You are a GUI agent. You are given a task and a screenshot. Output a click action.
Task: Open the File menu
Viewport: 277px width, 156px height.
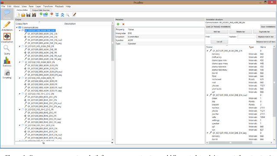point(3,6)
